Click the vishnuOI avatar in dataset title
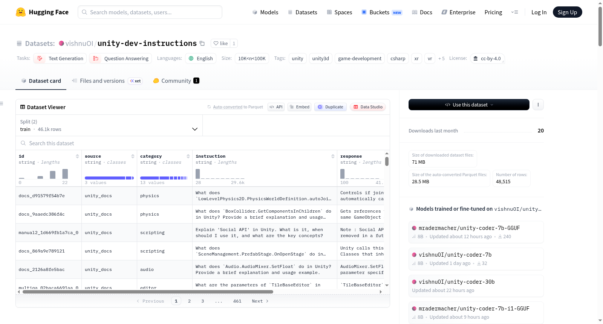 61,43
